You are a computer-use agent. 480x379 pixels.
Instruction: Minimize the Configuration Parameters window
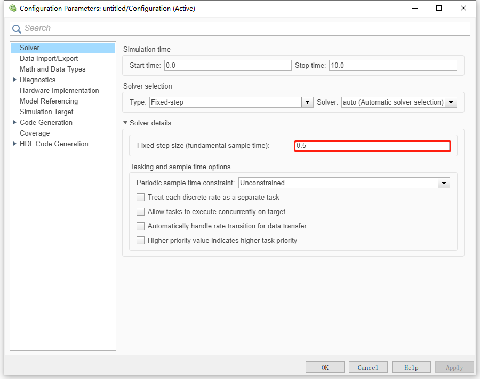point(415,8)
